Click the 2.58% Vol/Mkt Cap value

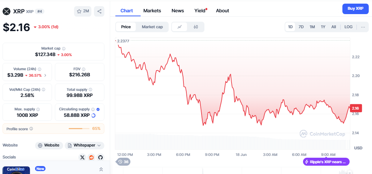coord(27,95)
